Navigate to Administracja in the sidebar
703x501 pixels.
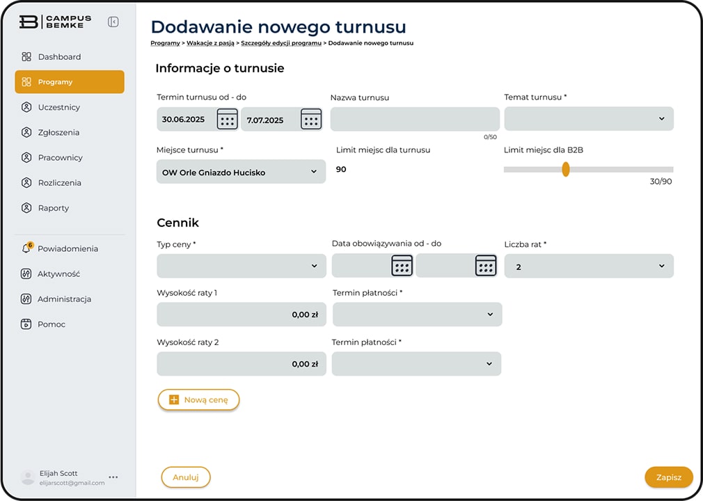tap(64, 299)
